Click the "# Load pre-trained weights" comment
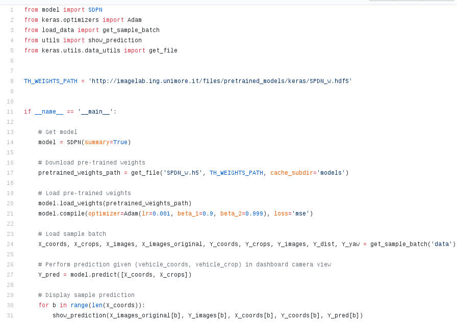 85,193
